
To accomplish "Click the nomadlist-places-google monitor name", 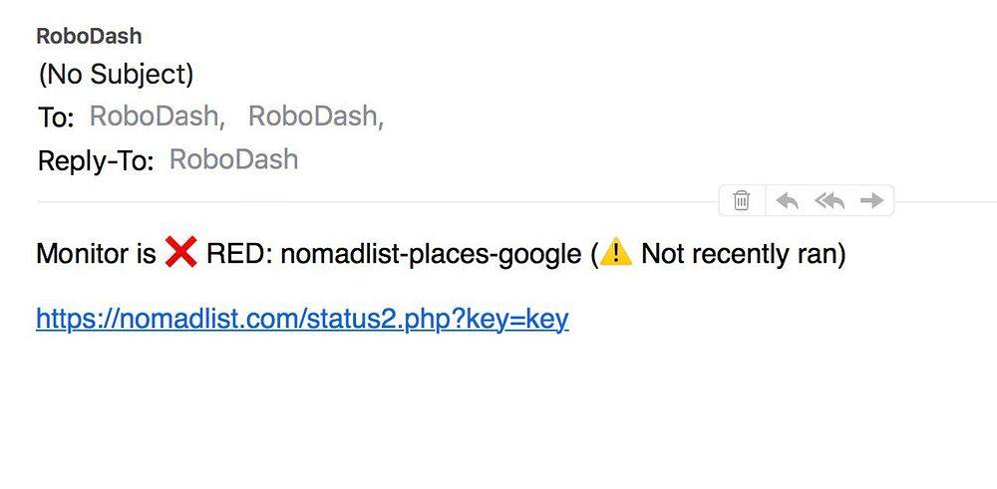I will tap(431, 255).
